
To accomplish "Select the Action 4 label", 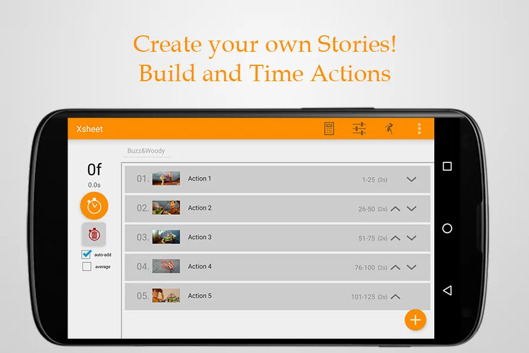I will pyautogui.click(x=200, y=266).
